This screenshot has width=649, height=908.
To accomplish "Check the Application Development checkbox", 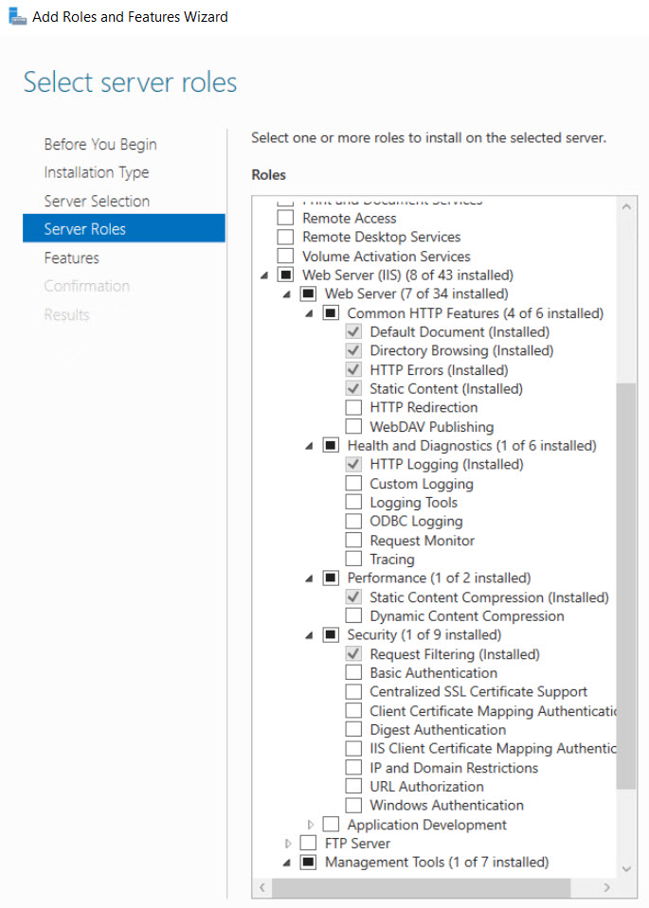I will click(331, 824).
